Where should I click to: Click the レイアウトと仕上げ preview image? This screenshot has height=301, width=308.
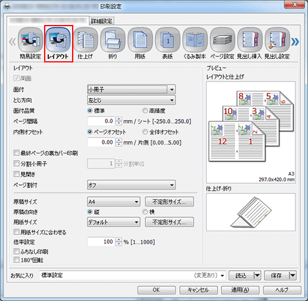point(251,132)
